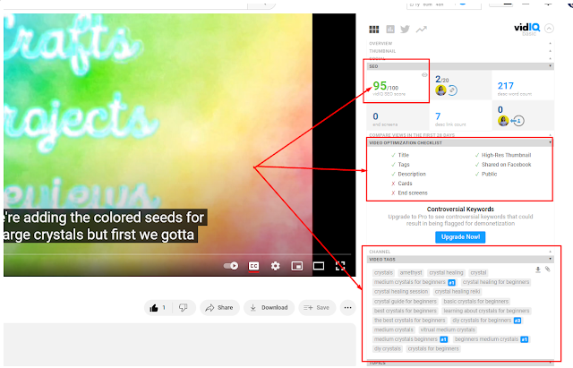Click the 7 desc link count value
The width and height of the screenshot is (573, 368).
pos(438,116)
